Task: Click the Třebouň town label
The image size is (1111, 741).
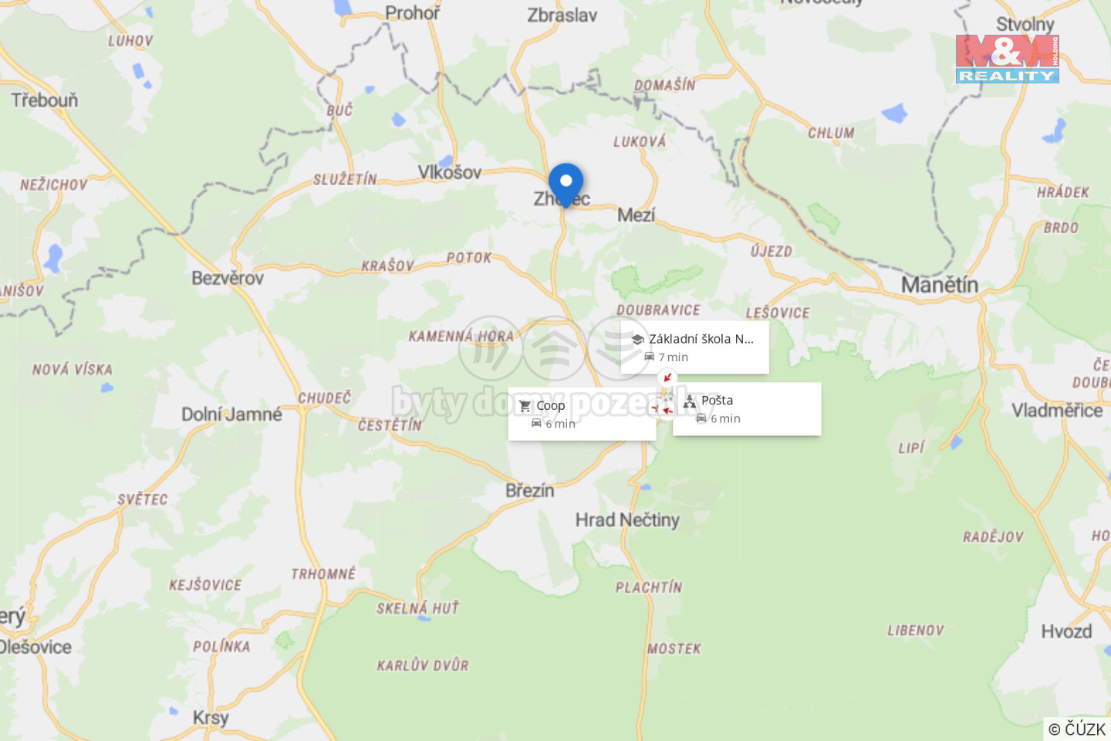Action: [45, 100]
